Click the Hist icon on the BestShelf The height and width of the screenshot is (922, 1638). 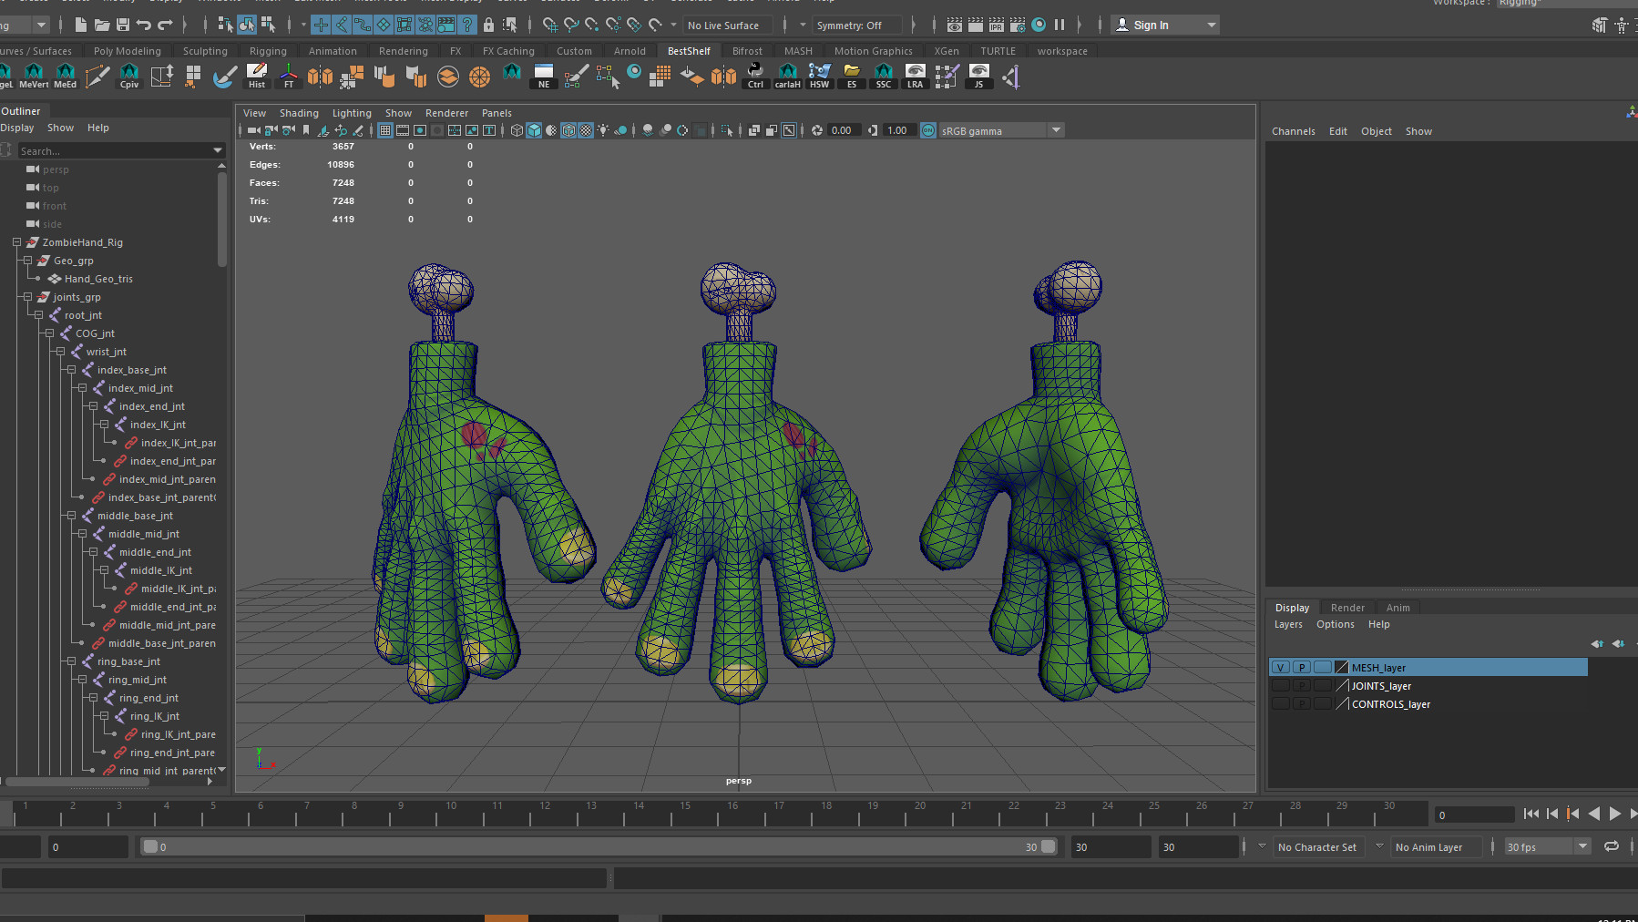(x=256, y=77)
